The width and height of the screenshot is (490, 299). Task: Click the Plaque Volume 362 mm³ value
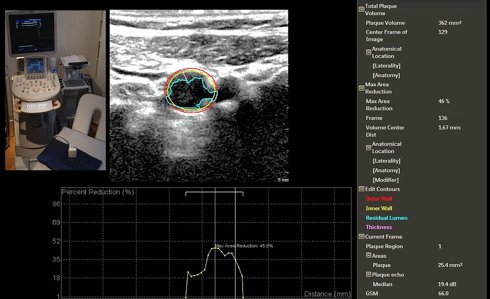point(450,23)
